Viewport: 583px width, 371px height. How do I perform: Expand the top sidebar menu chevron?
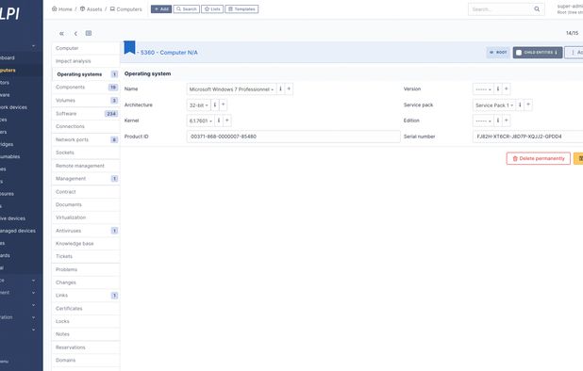pyautogui.click(x=33, y=46)
